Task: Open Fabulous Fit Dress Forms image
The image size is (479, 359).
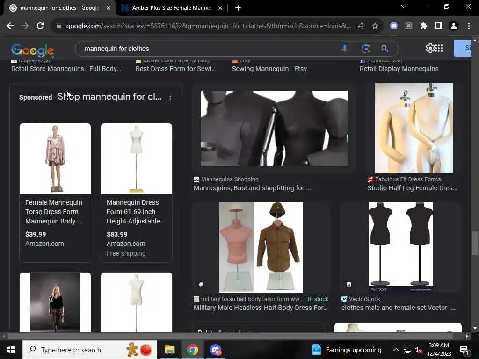Action: 414,128
